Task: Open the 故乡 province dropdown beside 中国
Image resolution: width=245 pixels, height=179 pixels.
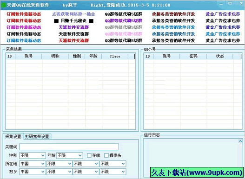Action: pyautogui.click(x=59, y=172)
